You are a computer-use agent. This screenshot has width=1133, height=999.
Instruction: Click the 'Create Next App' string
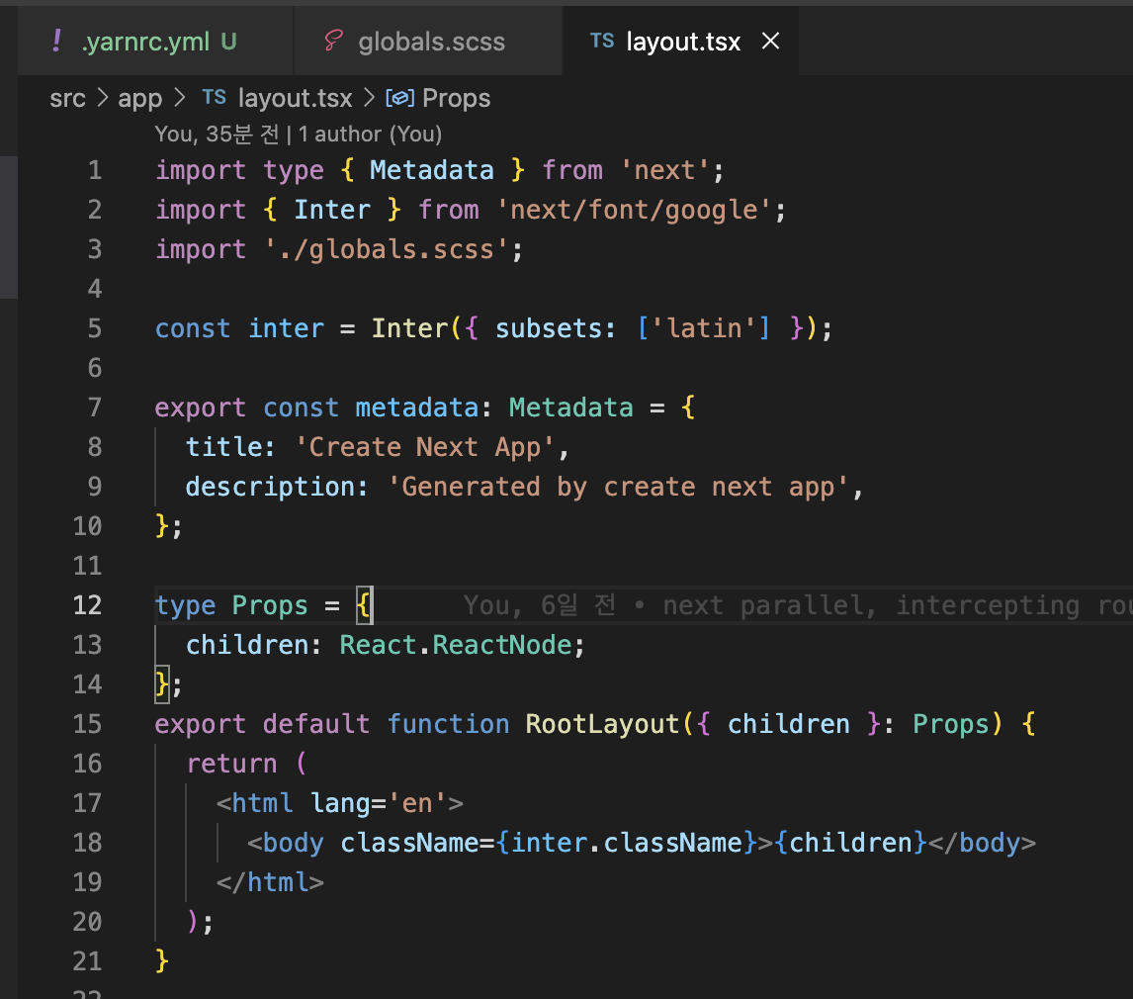click(424, 447)
